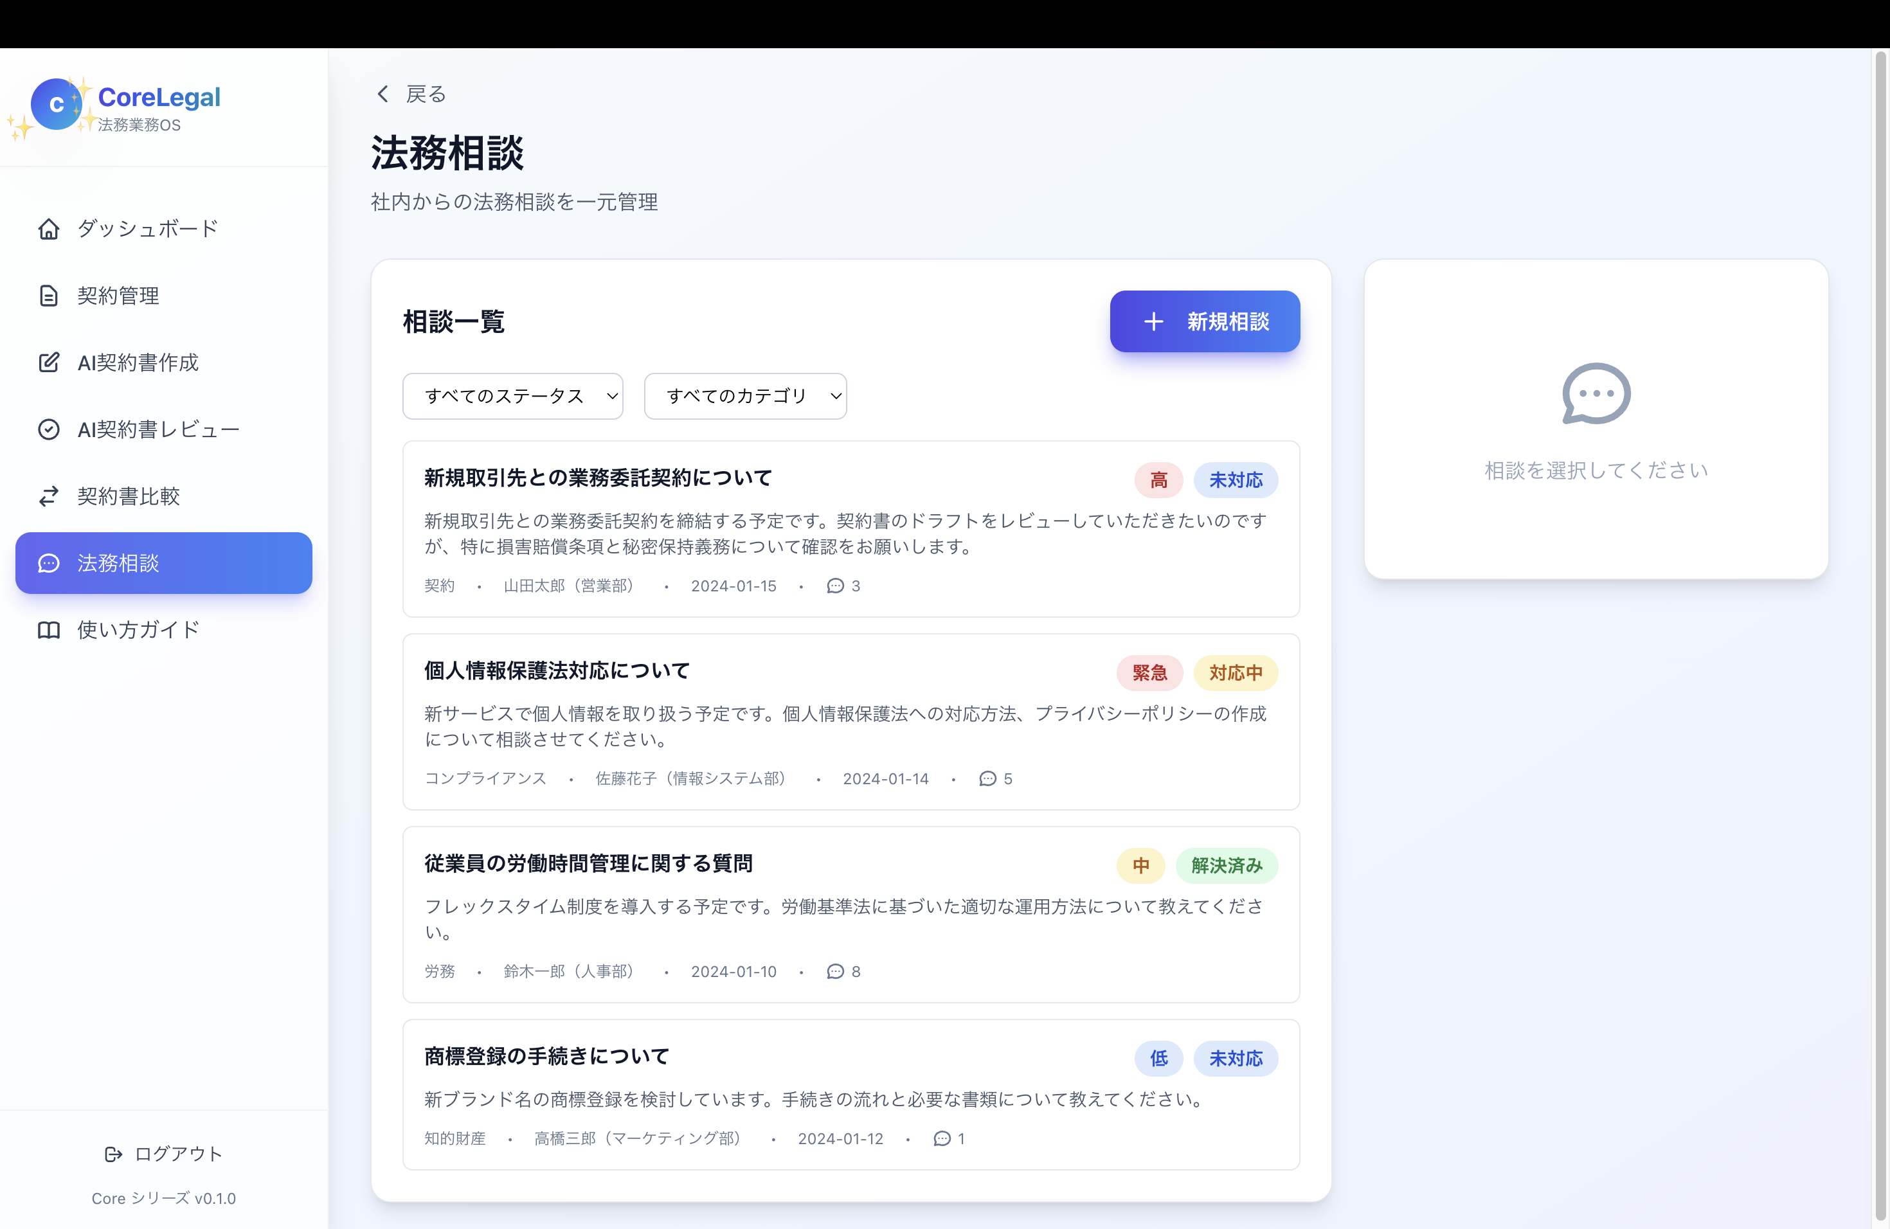The height and width of the screenshot is (1229, 1890).
Task: Click the AI契約書レビュー check circle icon
Action: [x=48, y=429]
